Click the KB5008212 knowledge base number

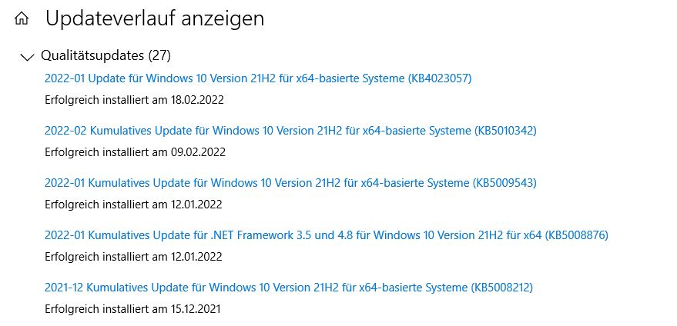(500, 288)
